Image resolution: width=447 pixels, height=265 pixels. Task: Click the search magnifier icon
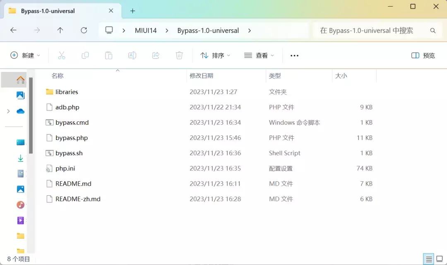coord(433,31)
